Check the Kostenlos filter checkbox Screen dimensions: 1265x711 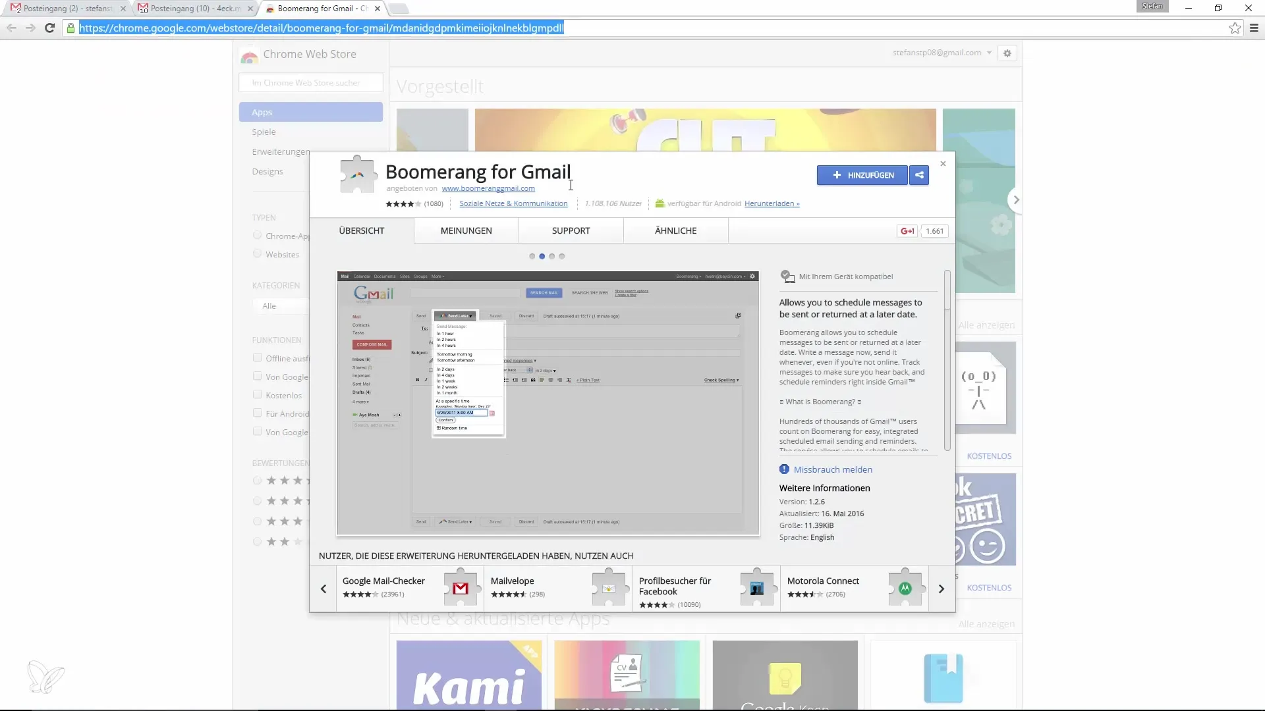coord(257,395)
